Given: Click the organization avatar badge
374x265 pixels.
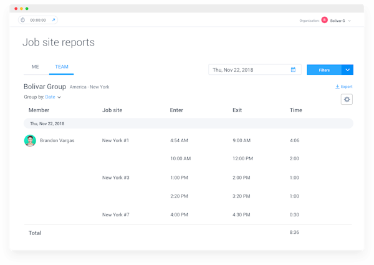Looking at the screenshot, I should coord(324,20).
